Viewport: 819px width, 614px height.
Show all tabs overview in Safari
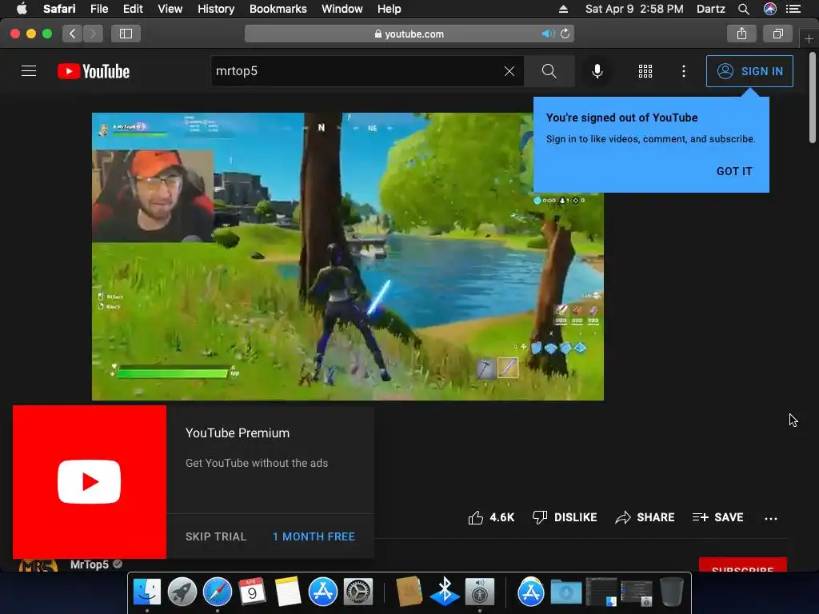click(777, 34)
